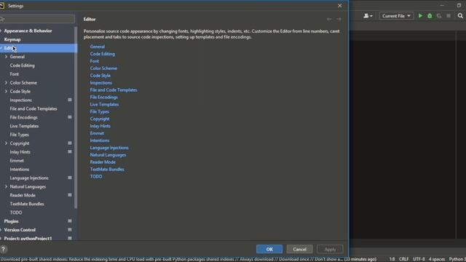The width and height of the screenshot is (466, 262).
Task: Select File Types in the settings tree
Action: pyautogui.click(x=20, y=135)
